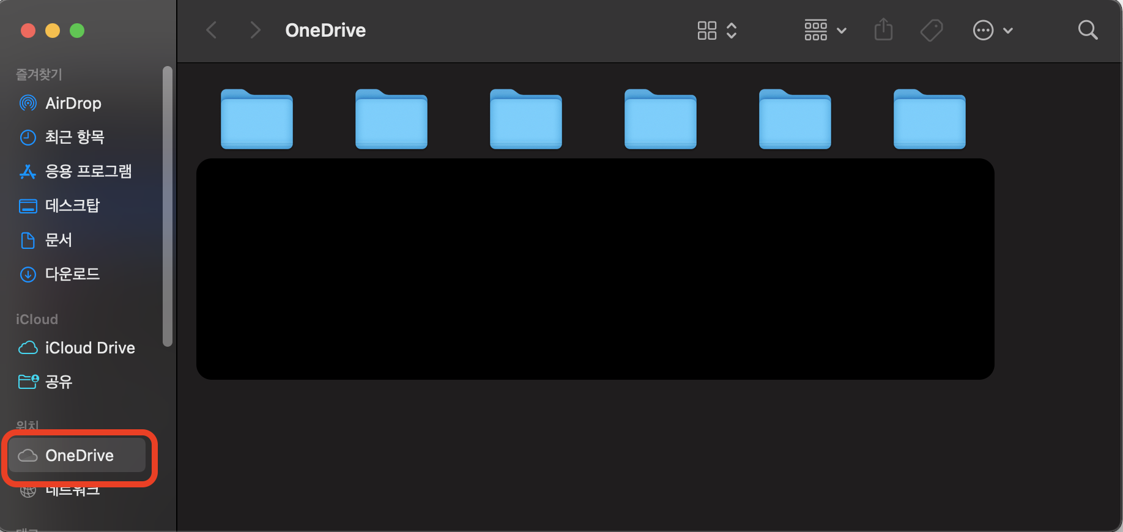
Task: Select the sixth folder in OneDrive
Action: click(x=930, y=119)
